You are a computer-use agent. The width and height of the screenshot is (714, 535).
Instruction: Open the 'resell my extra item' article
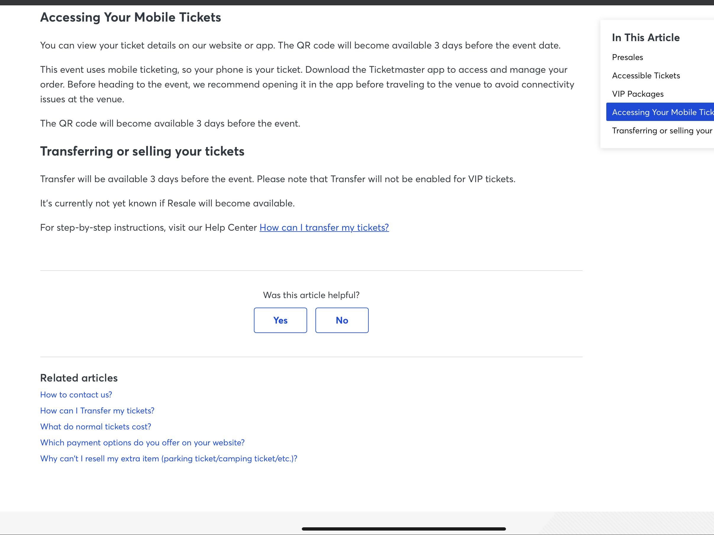click(168, 458)
